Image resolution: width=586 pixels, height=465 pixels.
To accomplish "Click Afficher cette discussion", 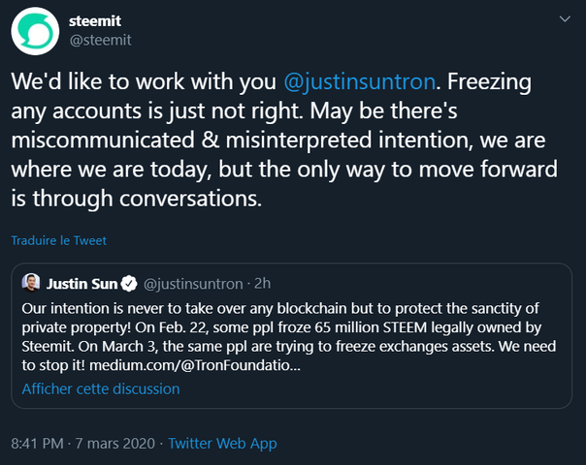I will click(101, 388).
